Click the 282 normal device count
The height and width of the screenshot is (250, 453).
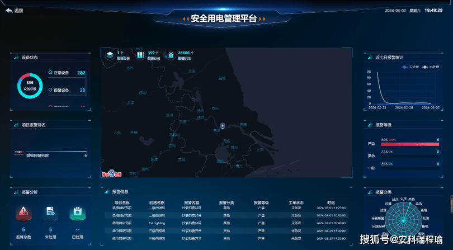(81, 73)
